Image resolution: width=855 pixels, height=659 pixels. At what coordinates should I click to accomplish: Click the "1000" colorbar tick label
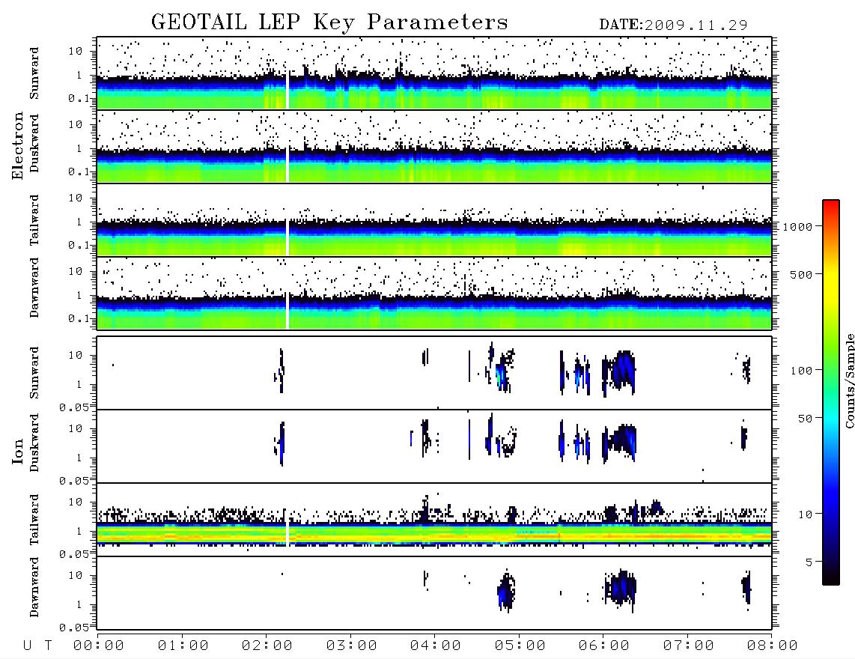(798, 227)
